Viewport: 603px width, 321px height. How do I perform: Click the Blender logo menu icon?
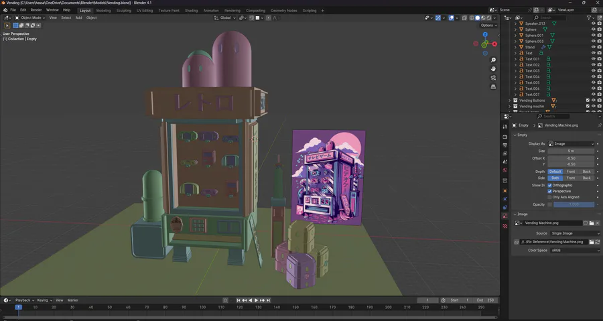tap(5, 10)
